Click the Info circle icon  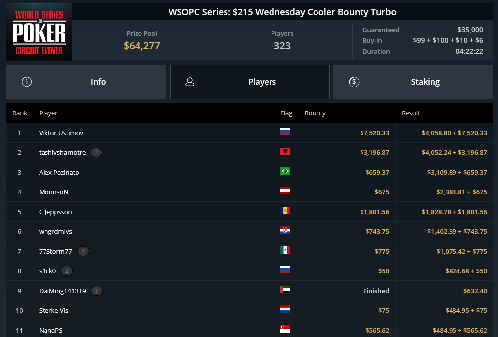(27, 82)
